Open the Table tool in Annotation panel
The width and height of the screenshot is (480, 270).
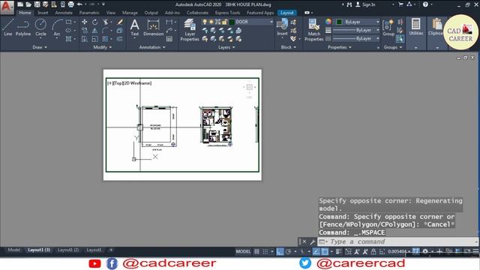[169, 39]
